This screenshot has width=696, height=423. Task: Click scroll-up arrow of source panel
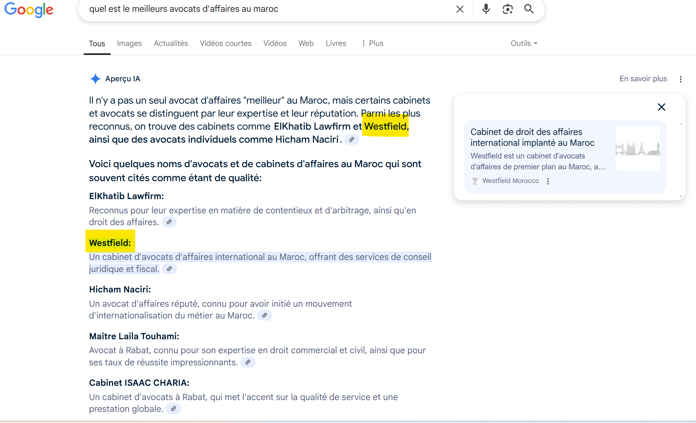click(681, 124)
